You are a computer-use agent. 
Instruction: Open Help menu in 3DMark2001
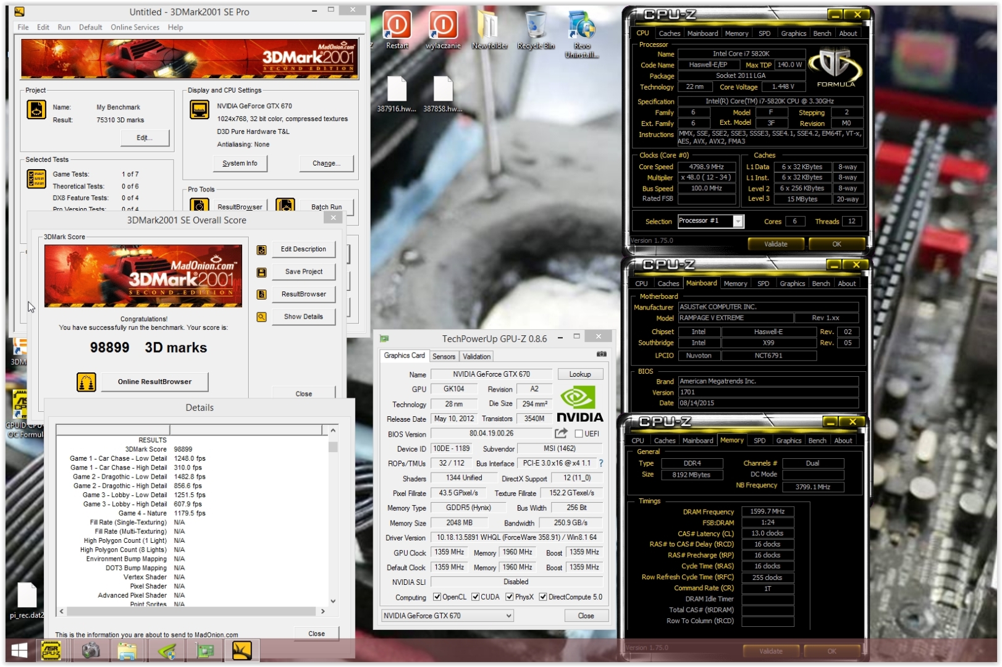pos(175,27)
